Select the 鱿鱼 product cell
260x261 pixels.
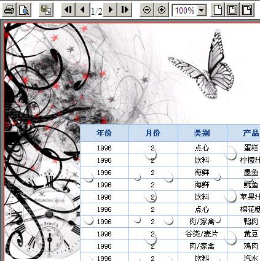pos(243,184)
